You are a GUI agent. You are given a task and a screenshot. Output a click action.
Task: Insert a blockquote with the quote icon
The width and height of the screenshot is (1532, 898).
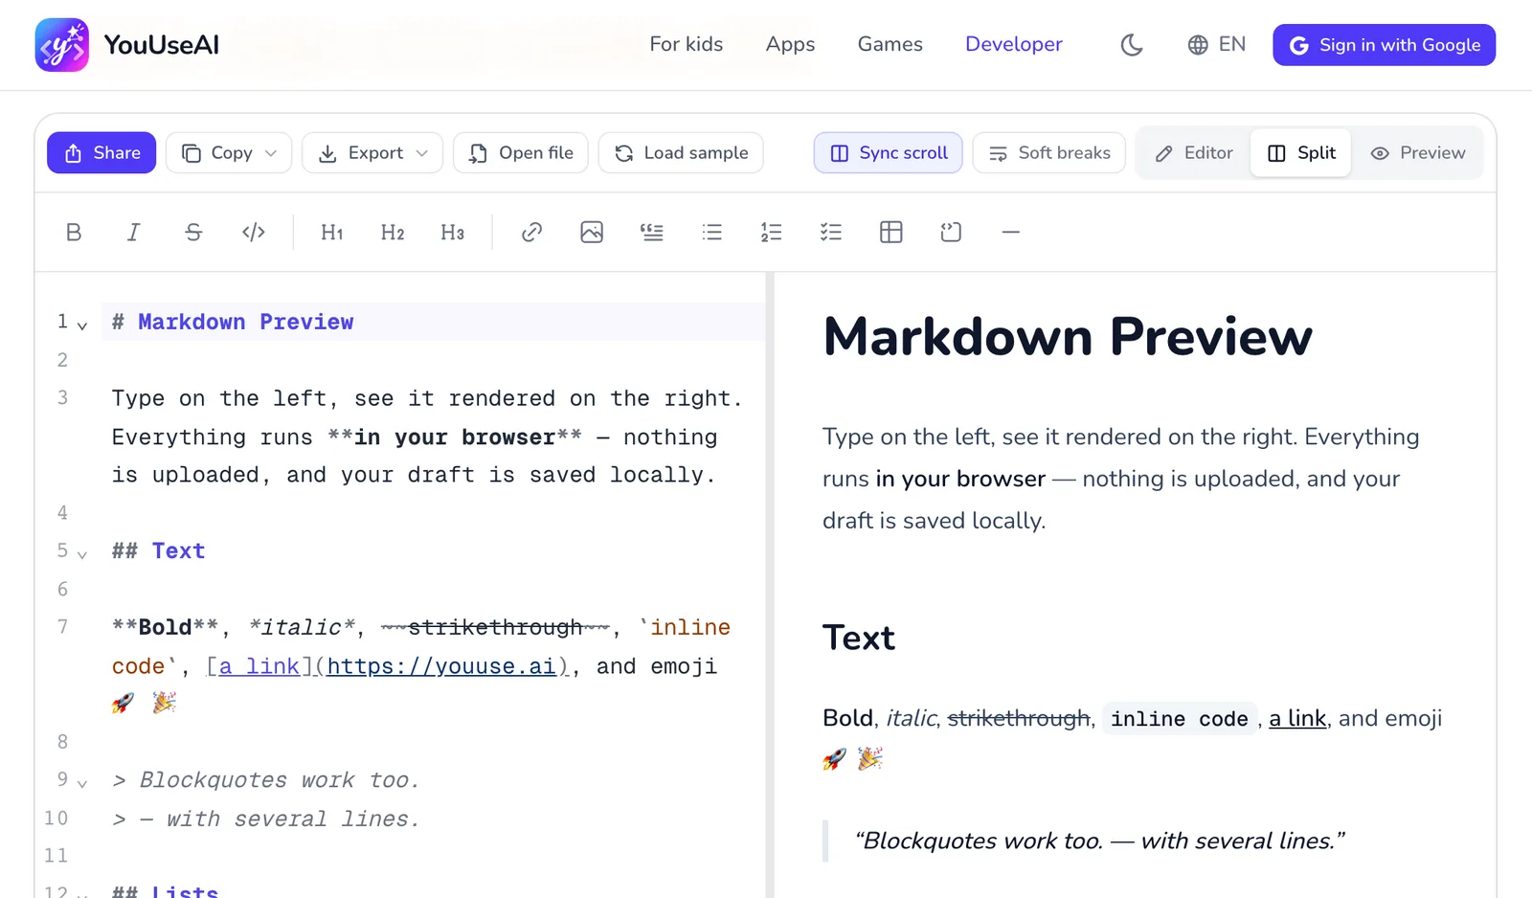coord(651,232)
